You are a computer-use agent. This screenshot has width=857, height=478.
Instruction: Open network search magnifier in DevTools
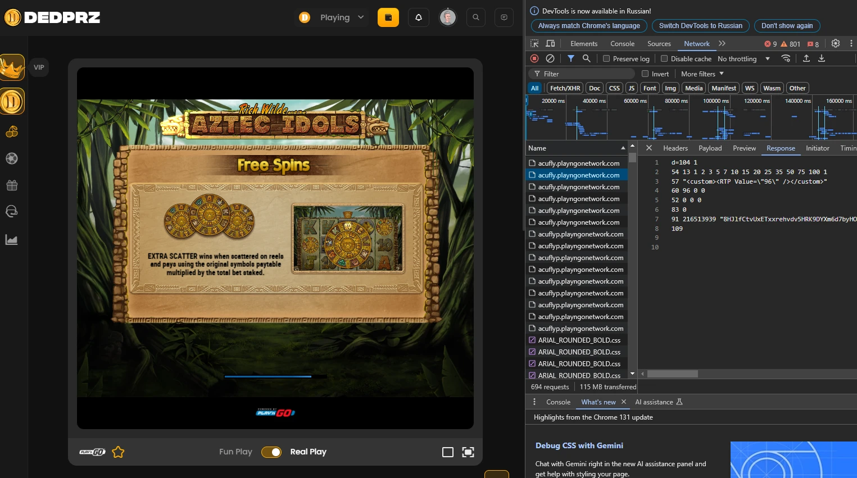click(x=587, y=58)
